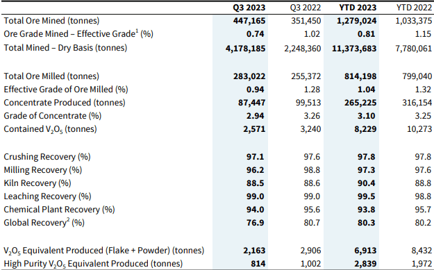The width and height of the screenshot is (434, 270).
Task: Click the Global Recovery (%) label
Action: [x=44, y=222]
